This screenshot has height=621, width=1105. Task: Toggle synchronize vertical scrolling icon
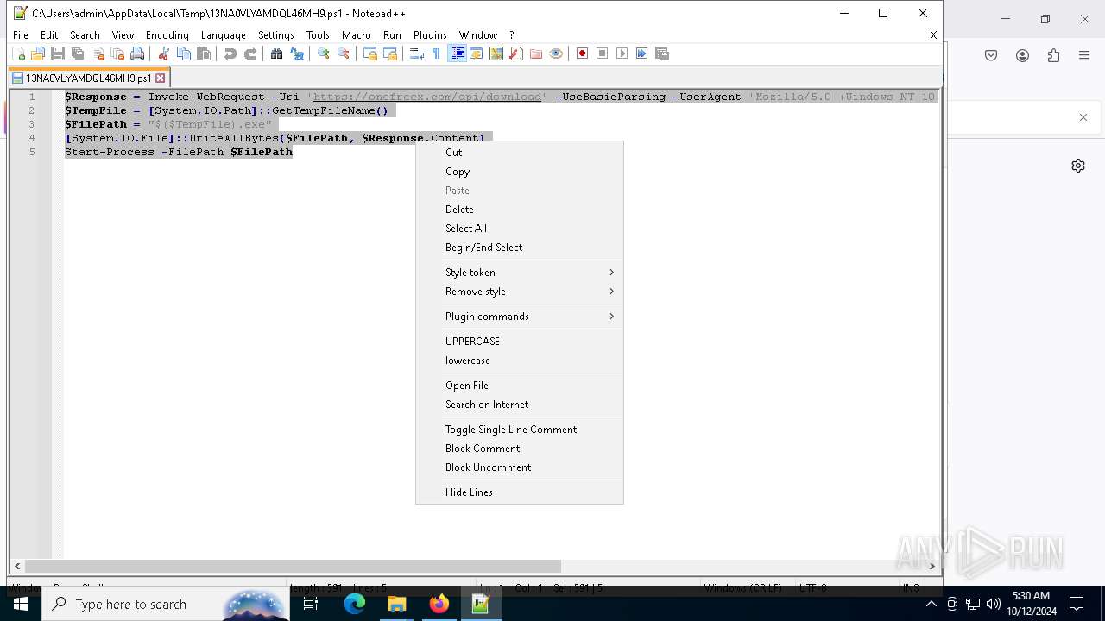(x=369, y=53)
